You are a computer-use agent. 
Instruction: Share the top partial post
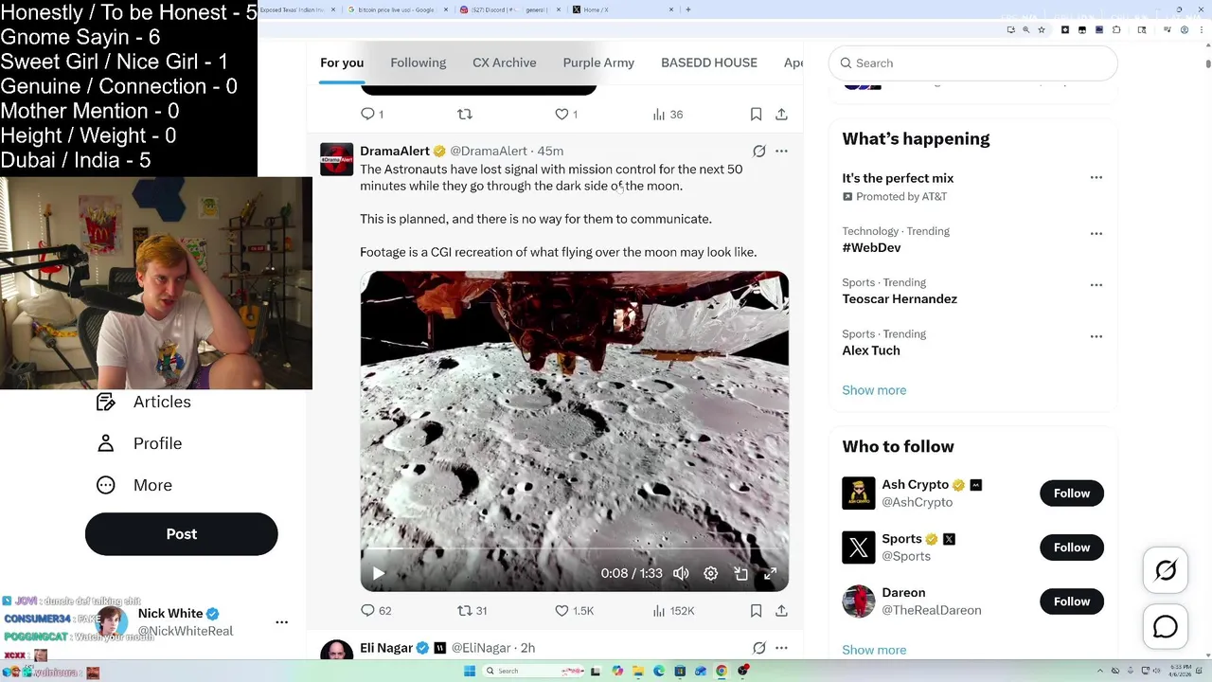[x=781, y=114]
